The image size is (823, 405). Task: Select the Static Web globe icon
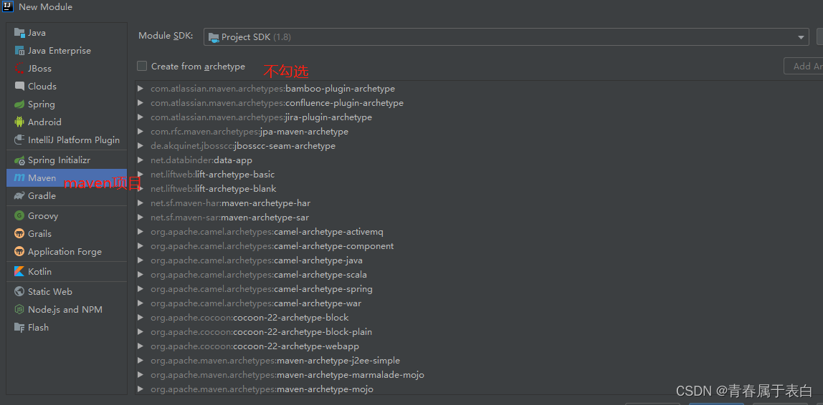(x=19, y=292)
